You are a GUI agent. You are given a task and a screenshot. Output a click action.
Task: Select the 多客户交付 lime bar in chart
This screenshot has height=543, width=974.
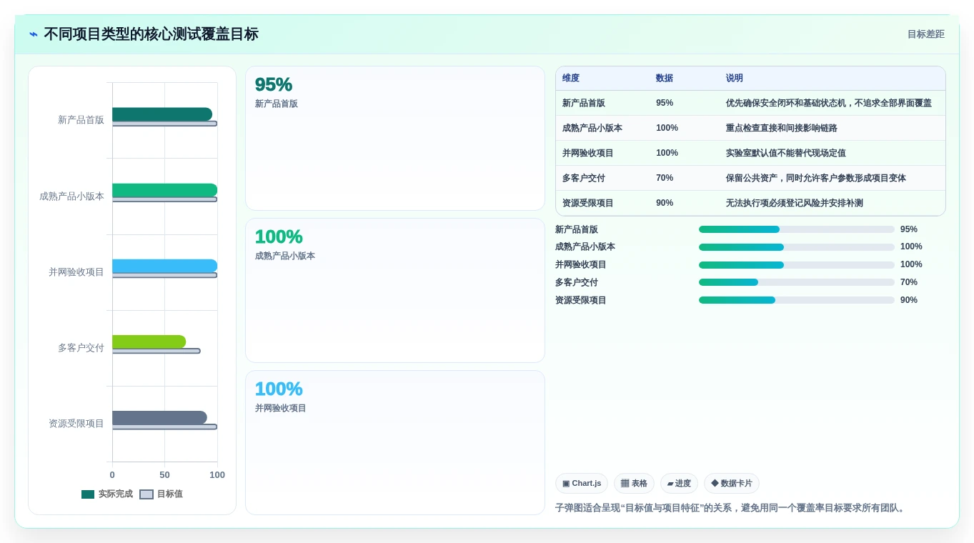click(x=149, y=342)
